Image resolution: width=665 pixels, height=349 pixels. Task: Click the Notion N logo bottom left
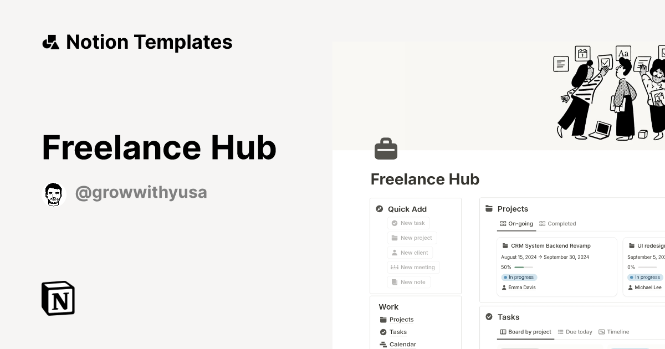(58, 299)
